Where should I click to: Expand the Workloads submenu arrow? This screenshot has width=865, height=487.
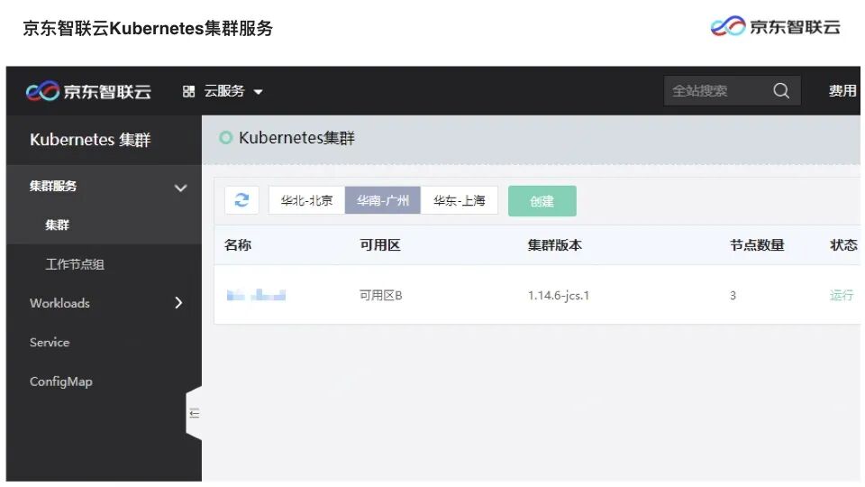pos(178,303)
